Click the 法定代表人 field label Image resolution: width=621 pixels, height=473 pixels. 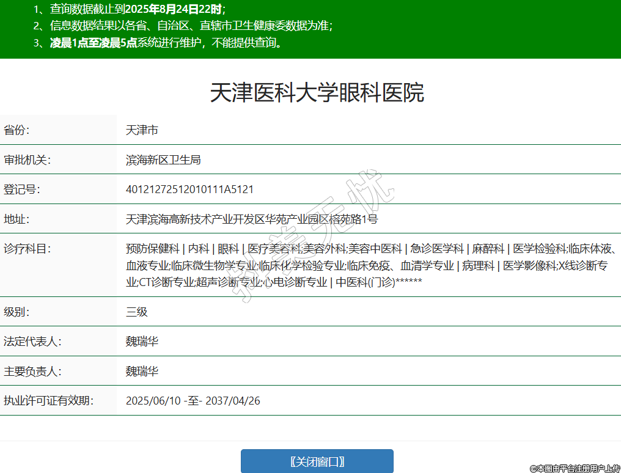point(32,342)
